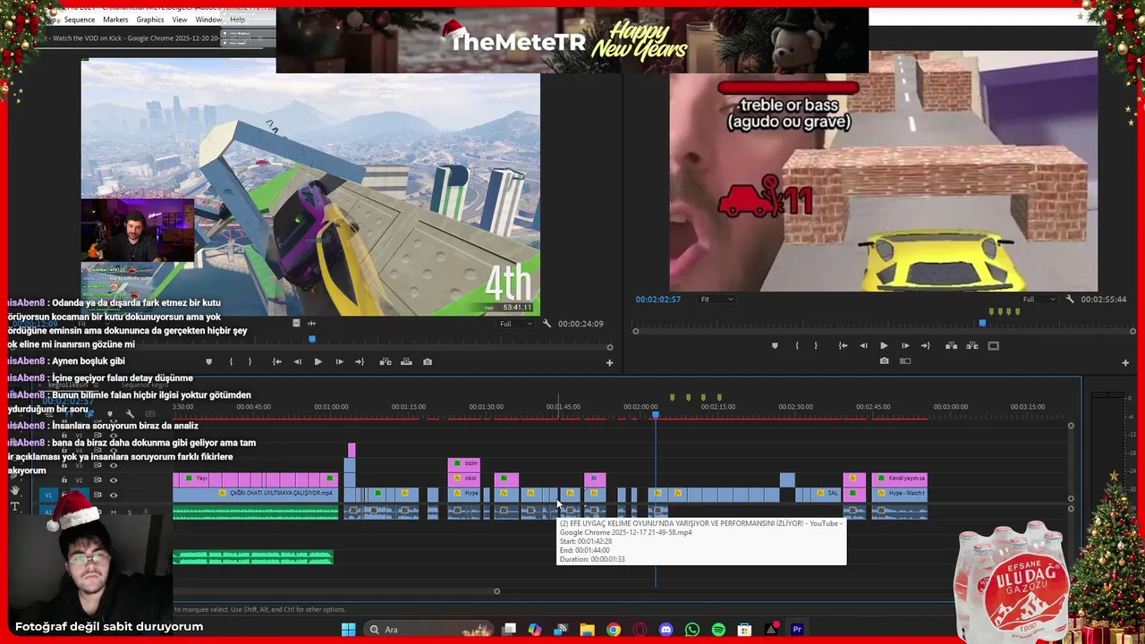Step back one frame in Source monitor
1145x644 pixels.
(297, 362)
